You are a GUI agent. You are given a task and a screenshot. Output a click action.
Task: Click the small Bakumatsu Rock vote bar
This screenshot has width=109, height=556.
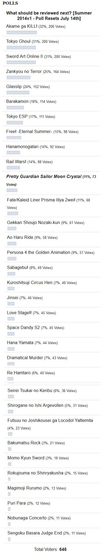[x=10, y=449]
